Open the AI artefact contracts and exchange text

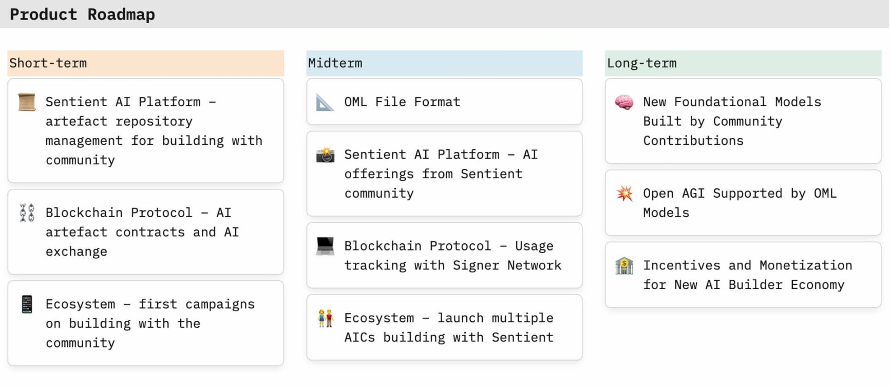click(x=142, y=232)
